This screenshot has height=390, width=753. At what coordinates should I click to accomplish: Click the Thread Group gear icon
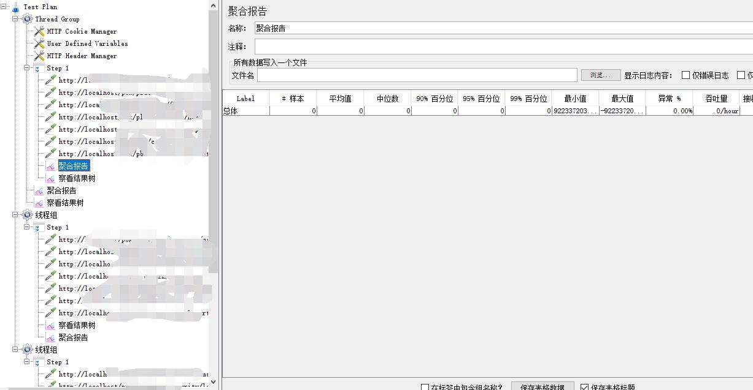26,19
